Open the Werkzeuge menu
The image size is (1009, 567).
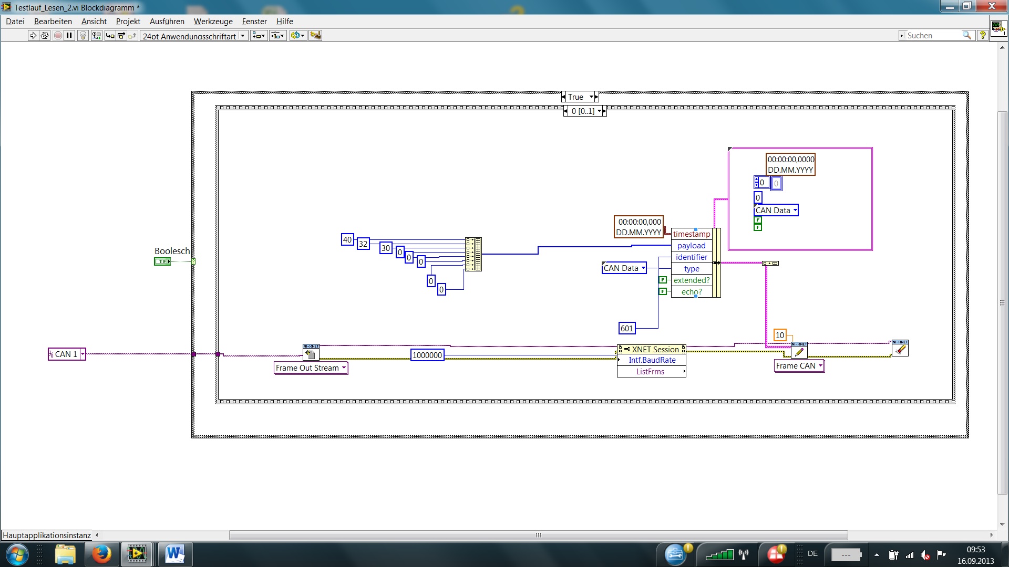[213, 22]
